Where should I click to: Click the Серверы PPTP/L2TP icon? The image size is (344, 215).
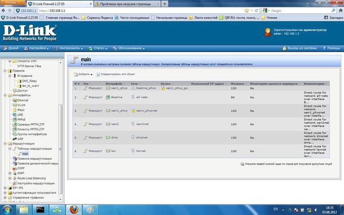15,124
